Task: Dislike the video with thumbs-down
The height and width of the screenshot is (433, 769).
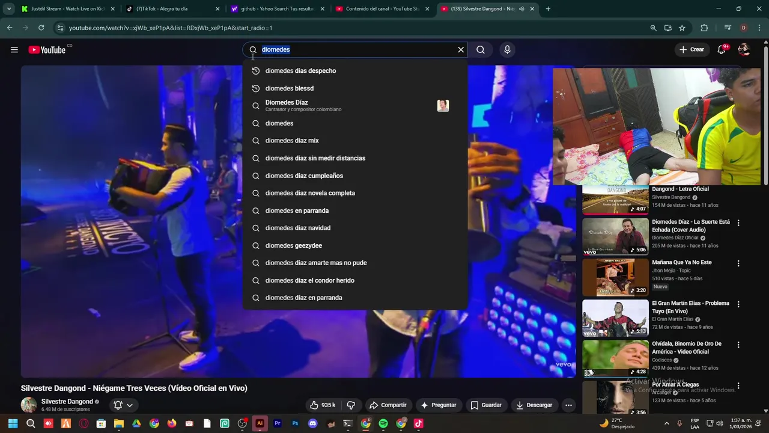Action: point(351,405)
